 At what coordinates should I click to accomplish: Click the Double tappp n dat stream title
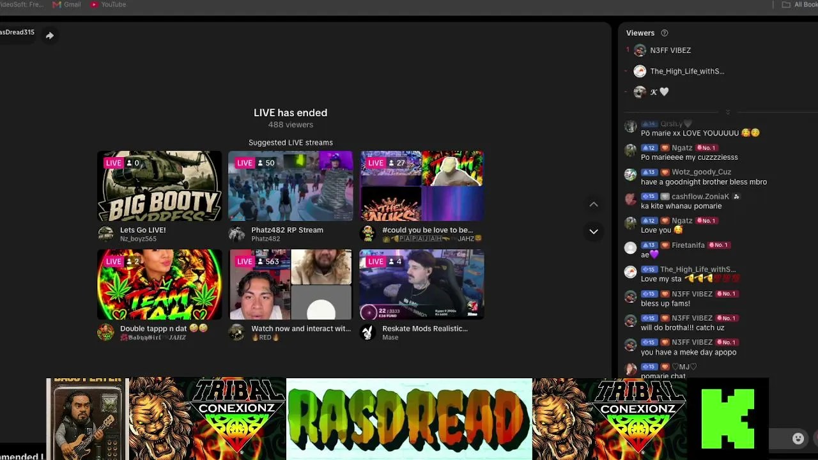click(164, 328)
